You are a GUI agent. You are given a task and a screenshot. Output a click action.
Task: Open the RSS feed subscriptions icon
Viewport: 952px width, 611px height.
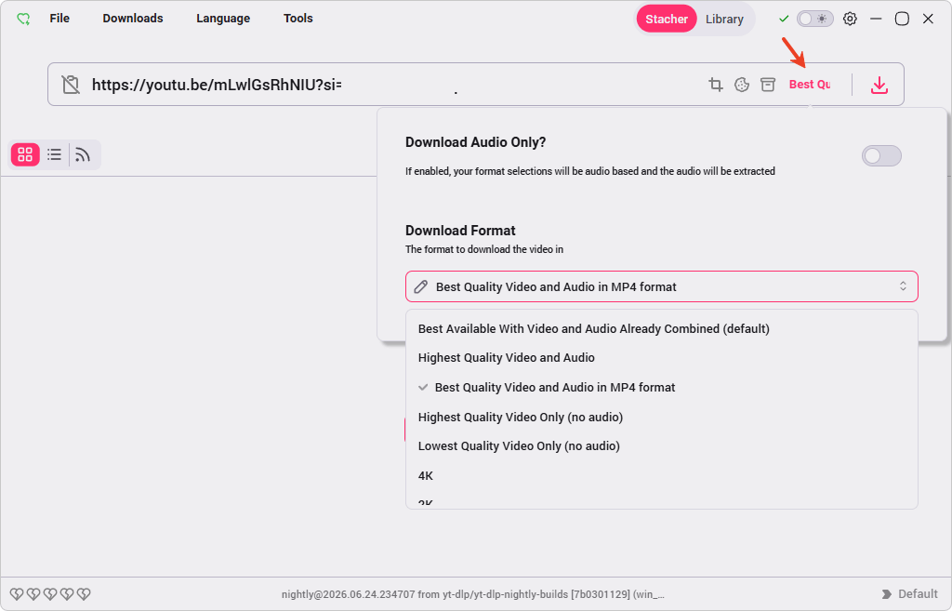[83, 155]
